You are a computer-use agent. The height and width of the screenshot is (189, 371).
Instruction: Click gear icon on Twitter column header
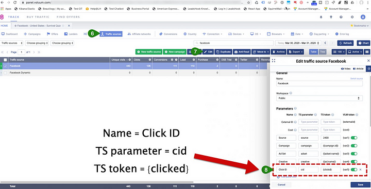pos(257,60)
